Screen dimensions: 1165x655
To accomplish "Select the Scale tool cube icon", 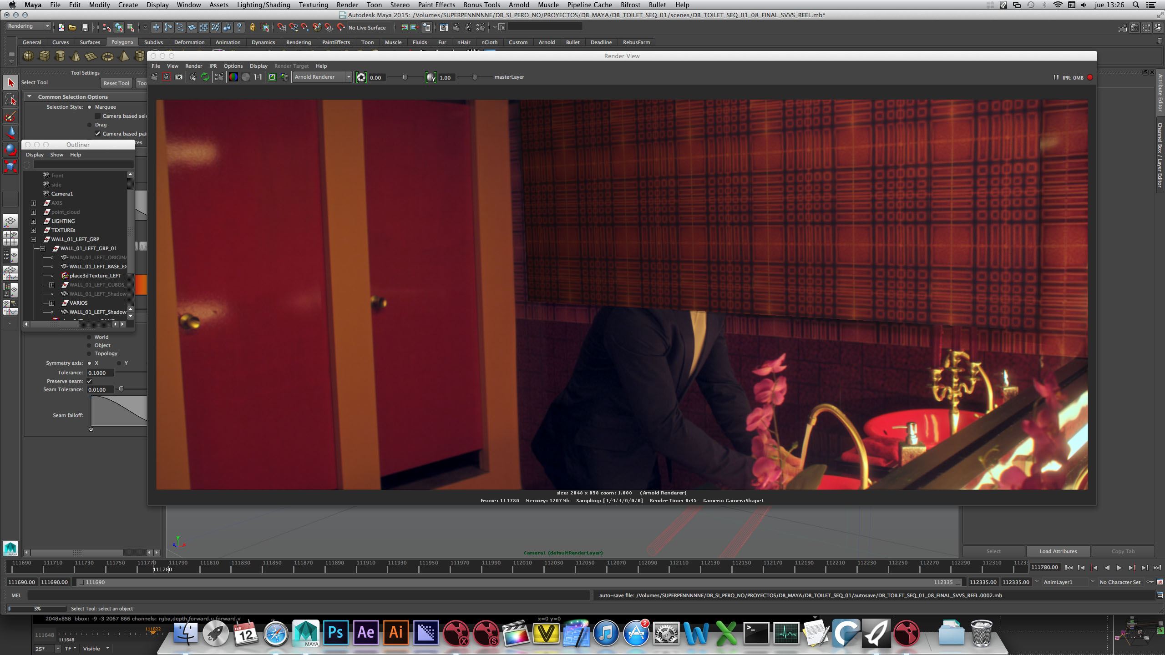I will [11, 166].
